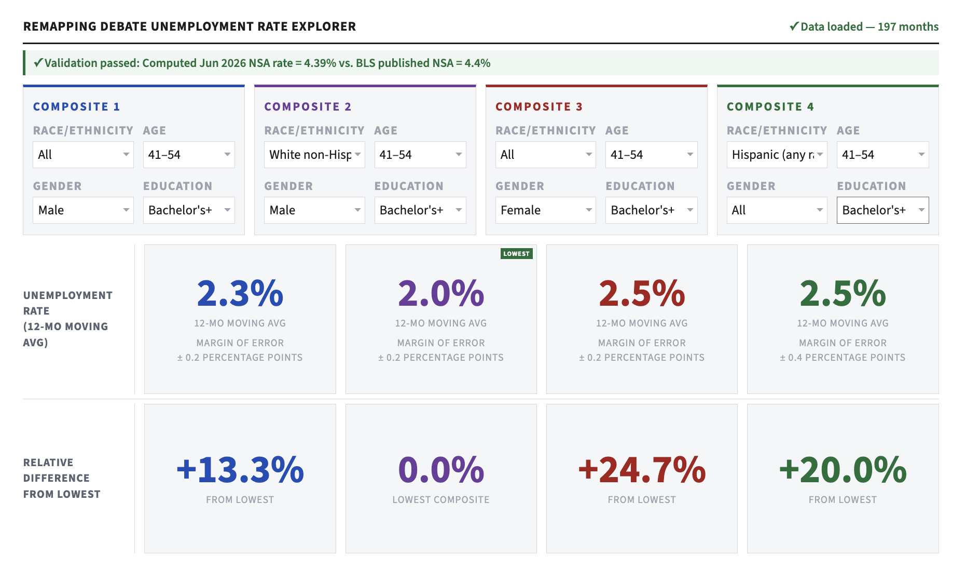The width and height of the screenshot is (966, 571).
Task: Click the +24.7% relative difference value
Action: click(x=642, y=470)
